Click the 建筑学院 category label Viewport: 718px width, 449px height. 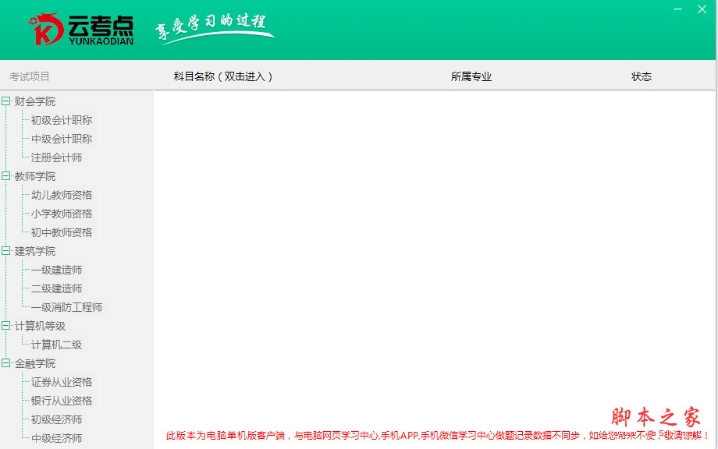[x=35, y=252]
